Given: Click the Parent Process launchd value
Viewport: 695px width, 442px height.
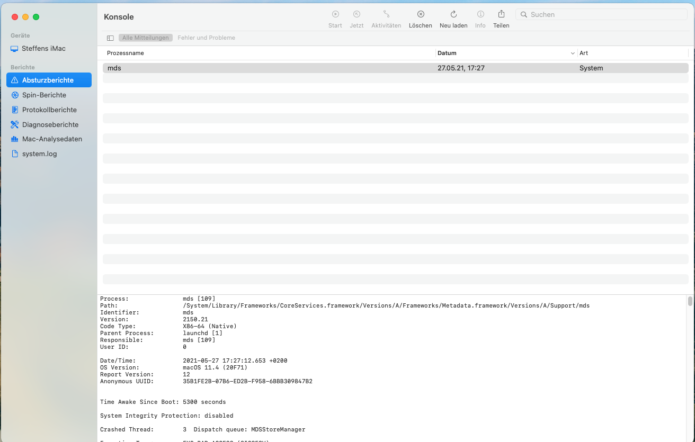Looking at the screenshot, I should [x=203, y=333].
